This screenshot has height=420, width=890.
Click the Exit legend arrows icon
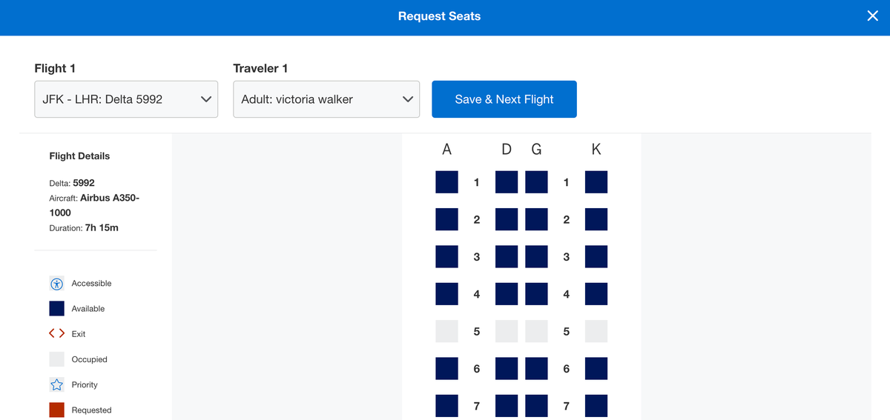tap(56, 334)
